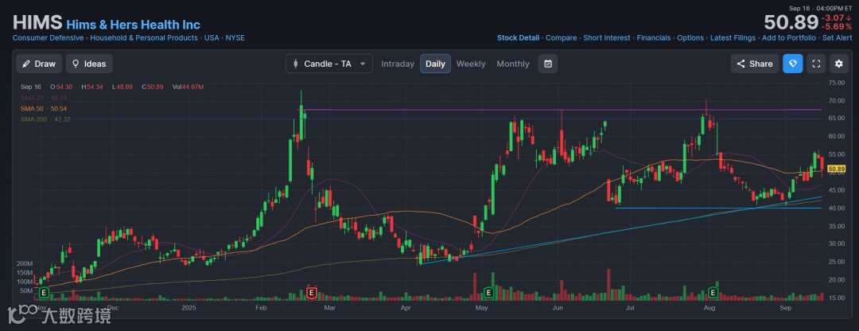Click the large 50.89 last price
859x331 pixels.
pyautogui.click(x=791, y=23)
